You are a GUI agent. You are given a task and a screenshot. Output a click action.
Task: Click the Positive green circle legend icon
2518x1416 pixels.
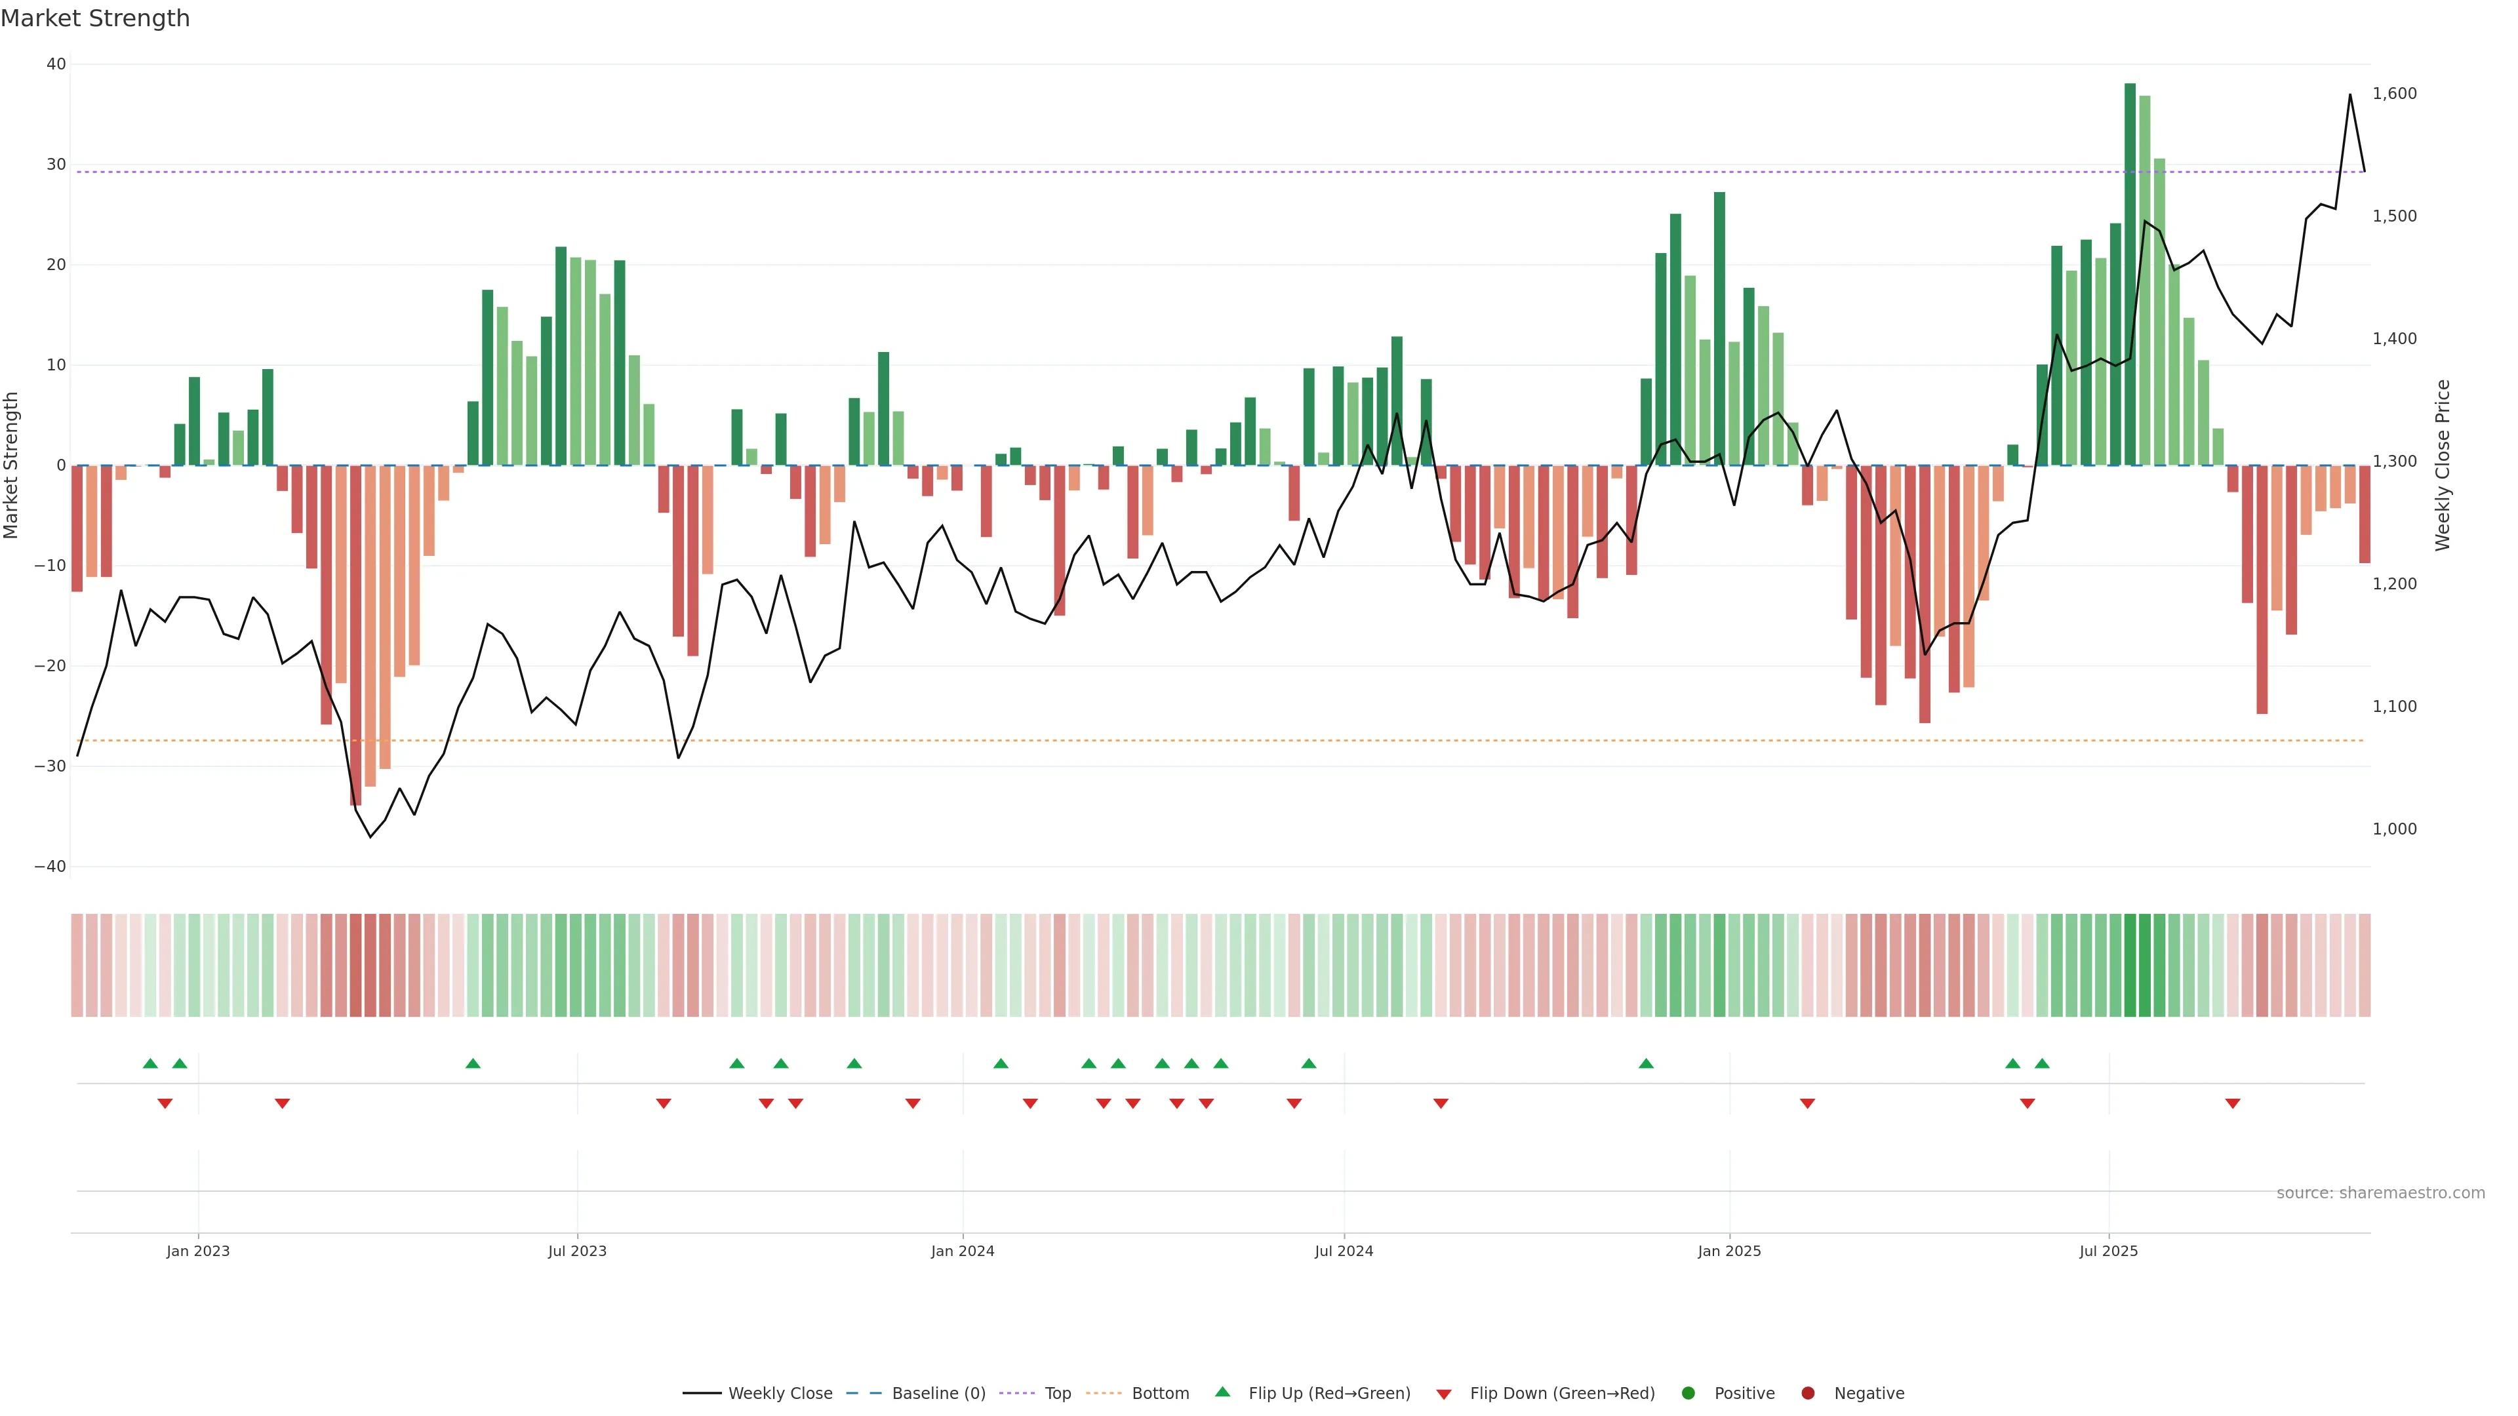[1688, 1394]
